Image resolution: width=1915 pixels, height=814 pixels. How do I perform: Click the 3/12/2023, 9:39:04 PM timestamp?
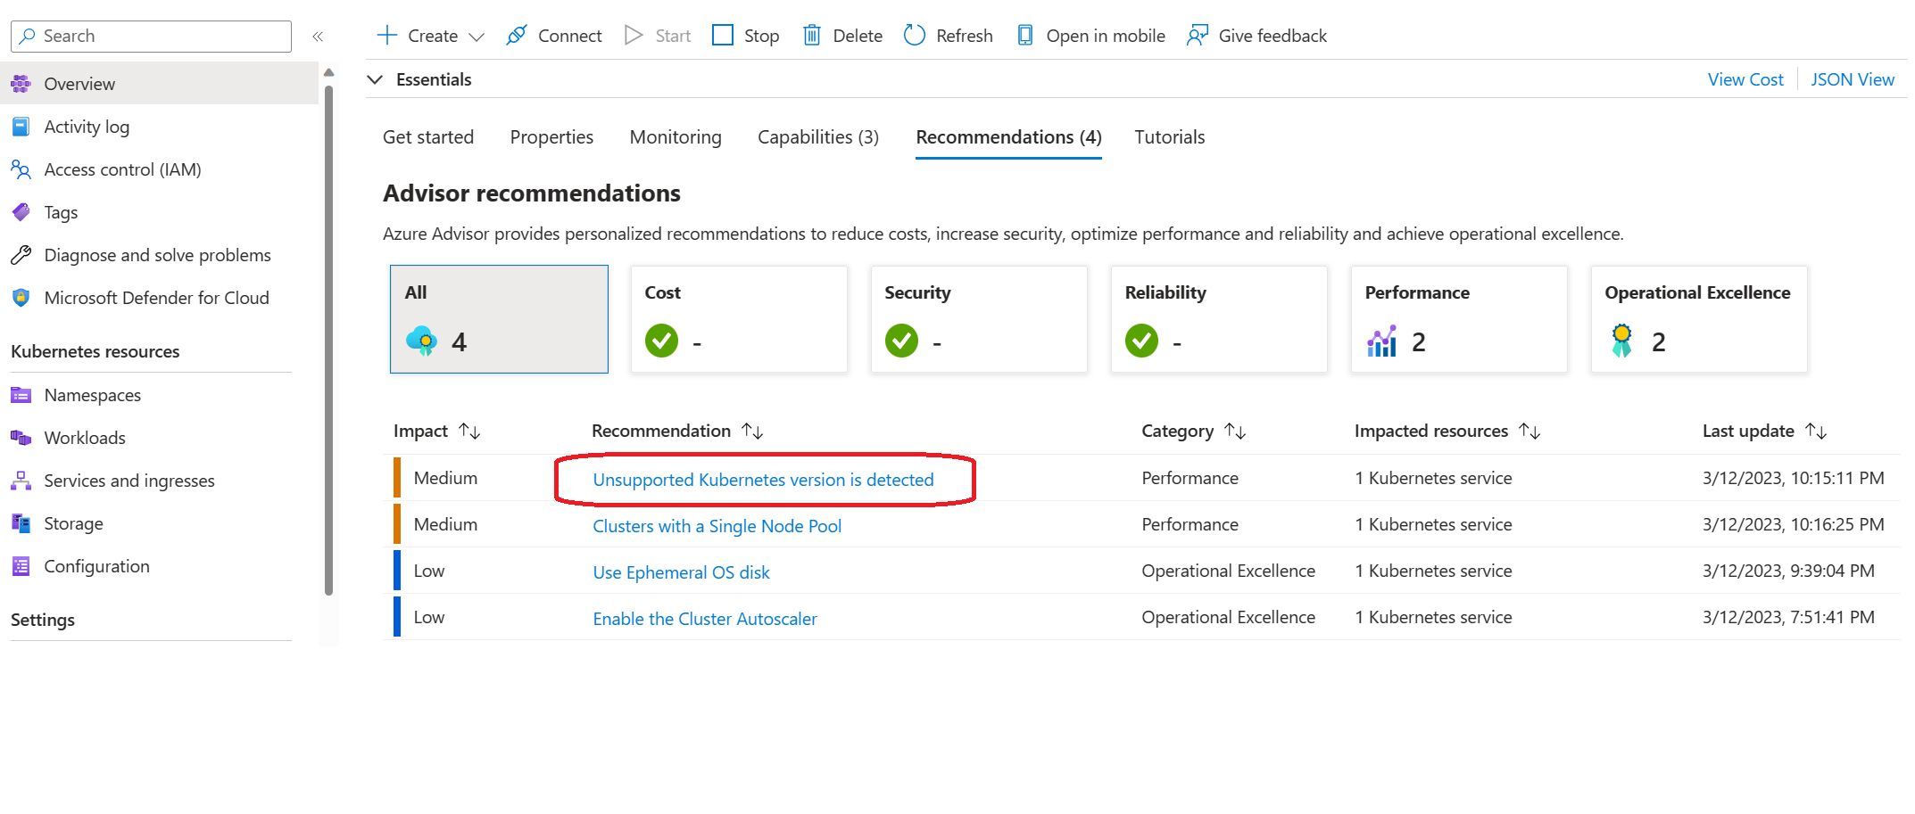(1788, 571)
